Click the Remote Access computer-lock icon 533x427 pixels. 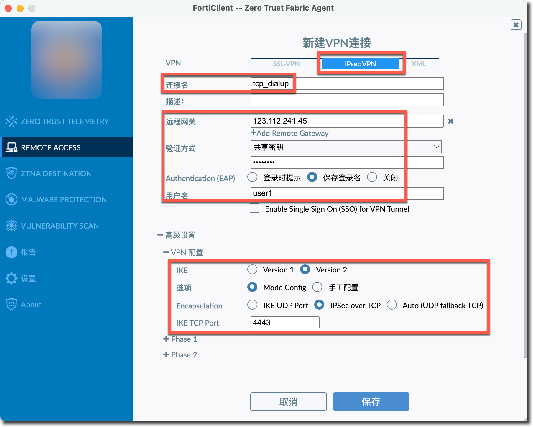(x=11, y=147)
